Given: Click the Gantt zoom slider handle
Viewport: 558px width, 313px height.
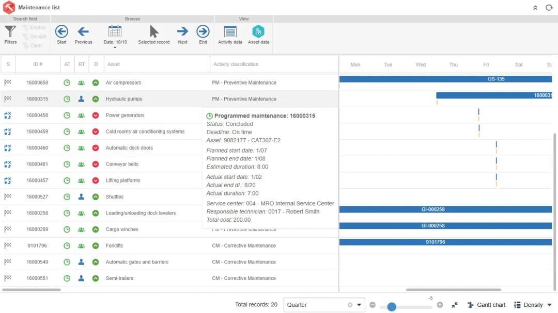Looking at the screenshot, I should coord(392,307).
